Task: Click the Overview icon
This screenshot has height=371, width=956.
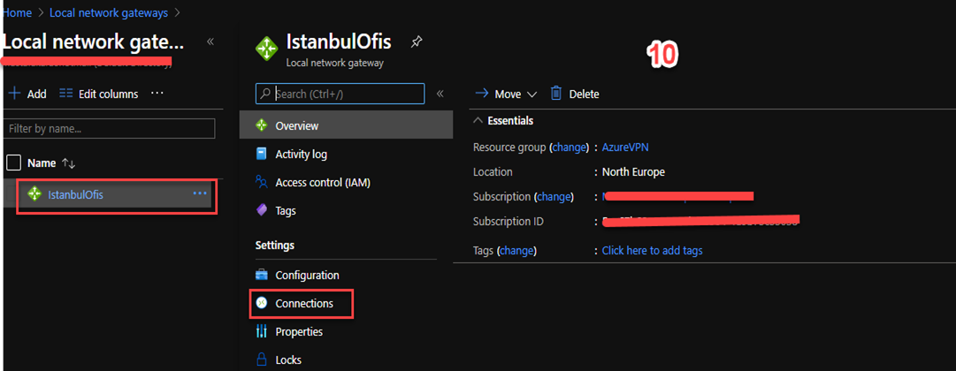Action: click(x=262, y=125)
